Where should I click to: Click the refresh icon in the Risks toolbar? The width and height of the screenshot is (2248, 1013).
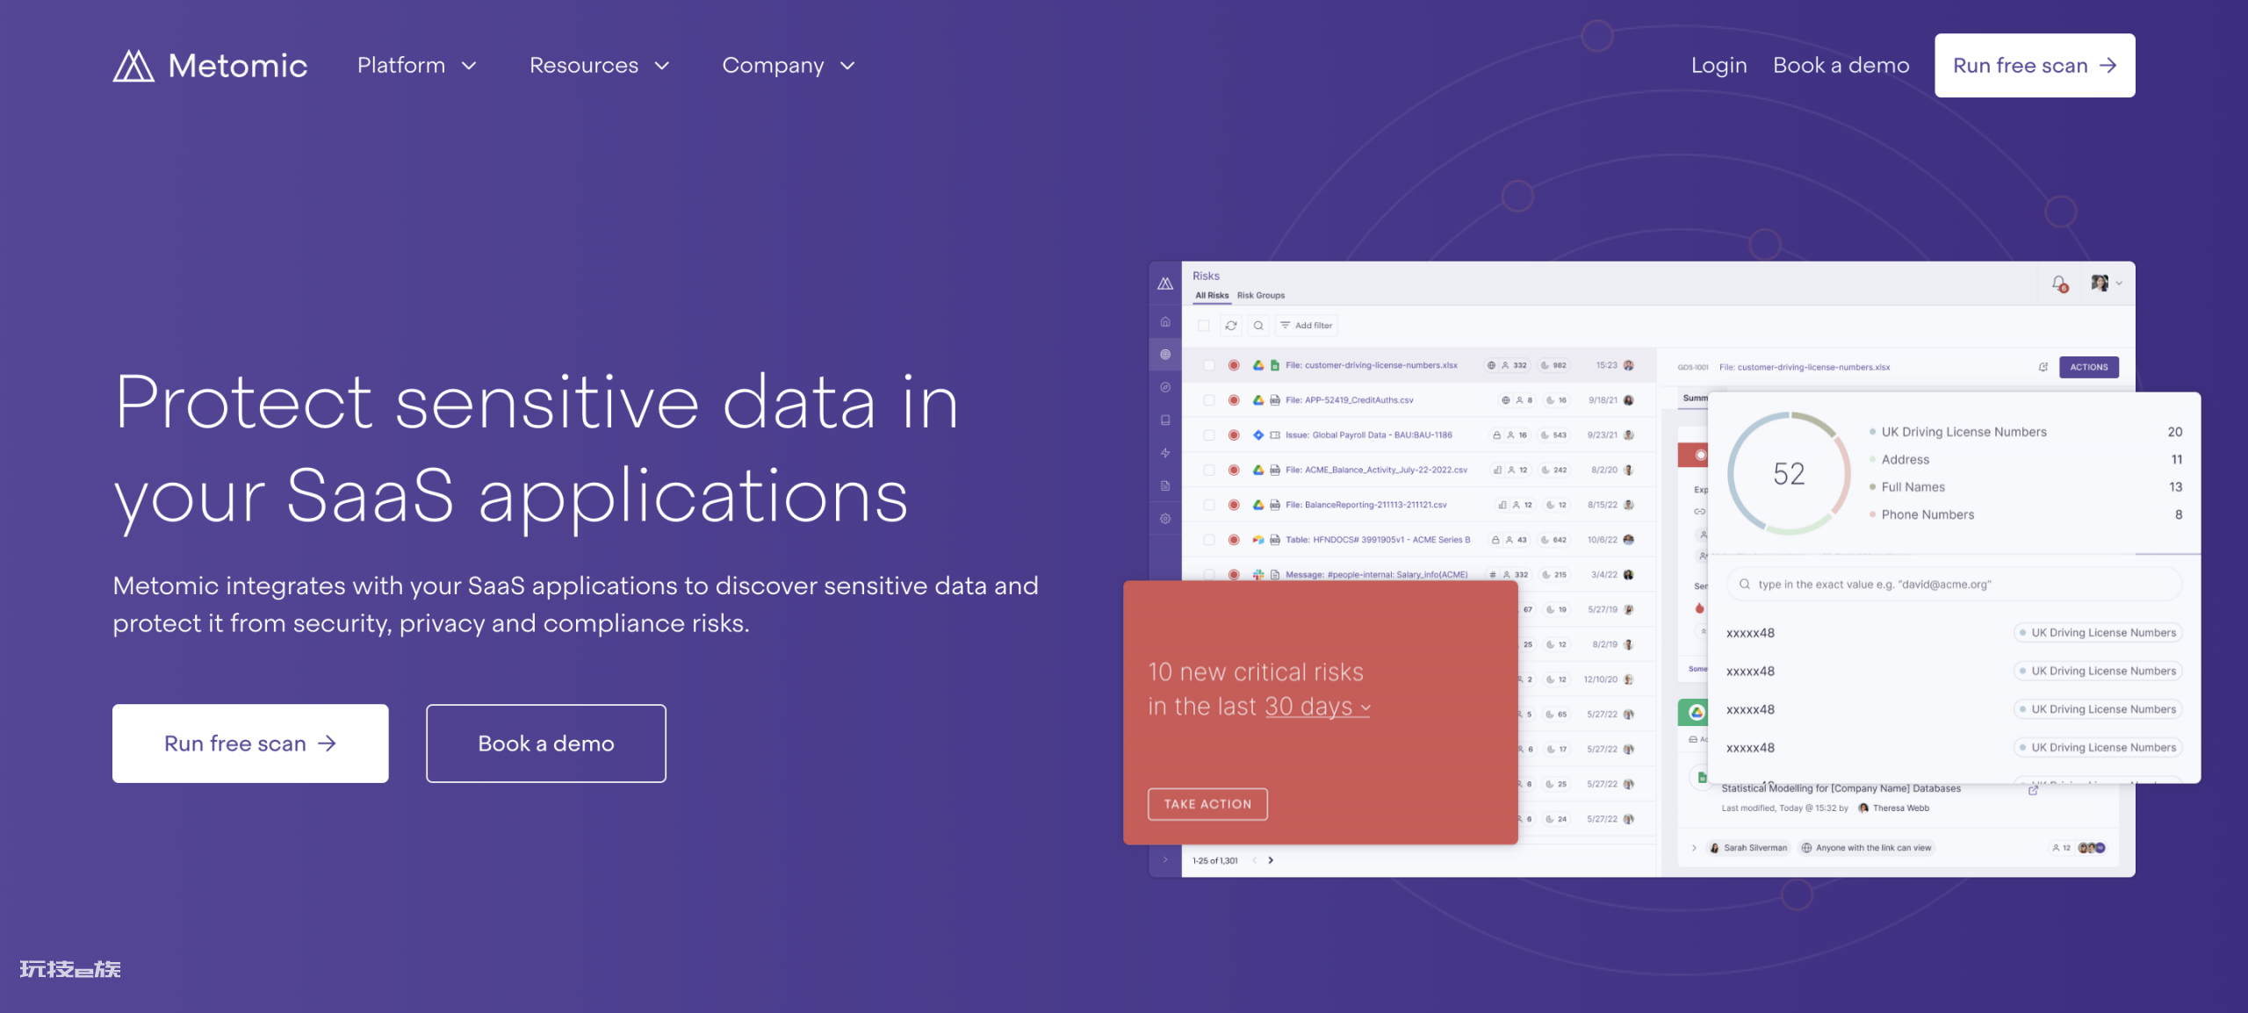(1231, 326)
